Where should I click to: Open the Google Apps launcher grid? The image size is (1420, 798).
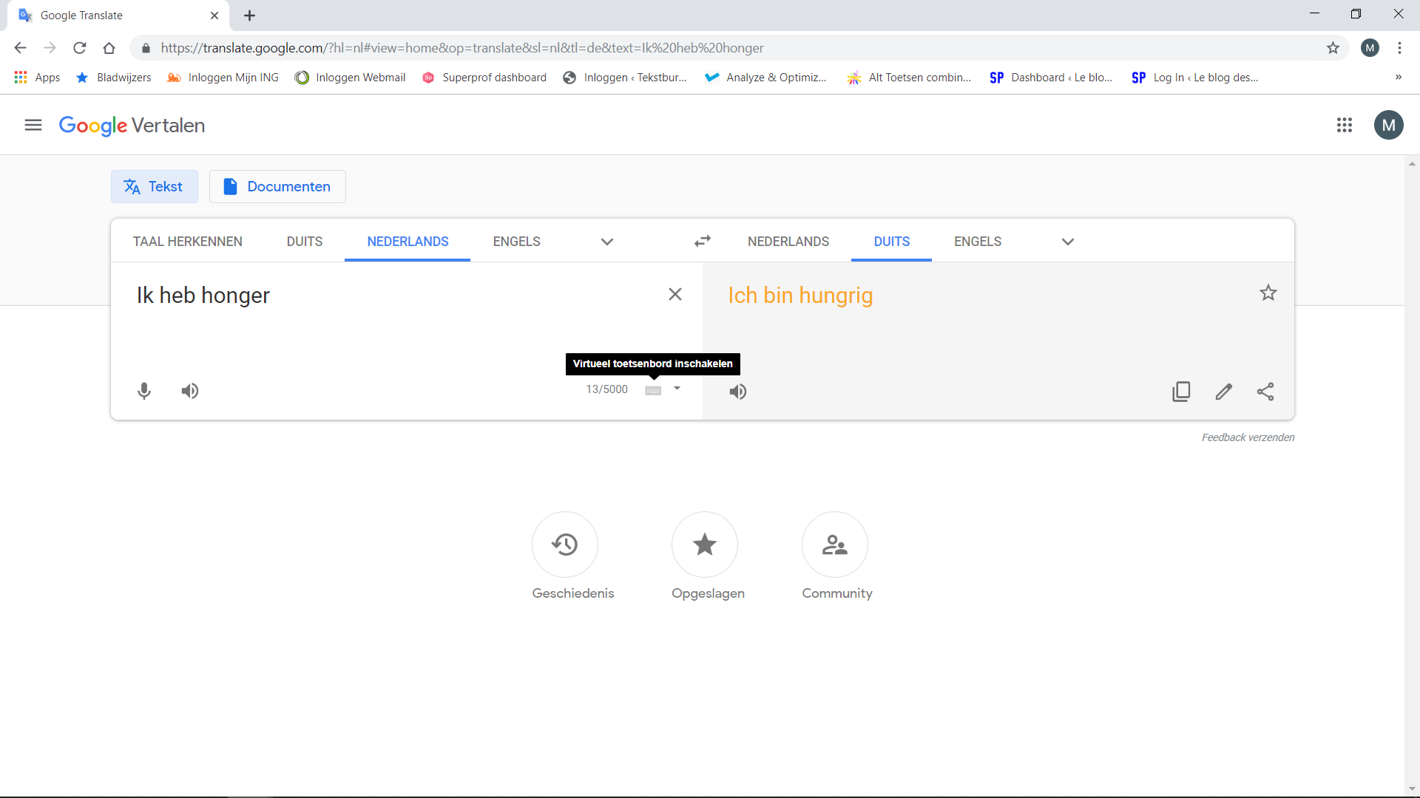coord(1345,125)
